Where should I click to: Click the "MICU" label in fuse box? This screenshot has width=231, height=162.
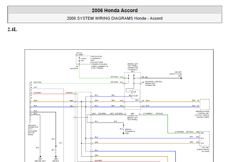137,100
